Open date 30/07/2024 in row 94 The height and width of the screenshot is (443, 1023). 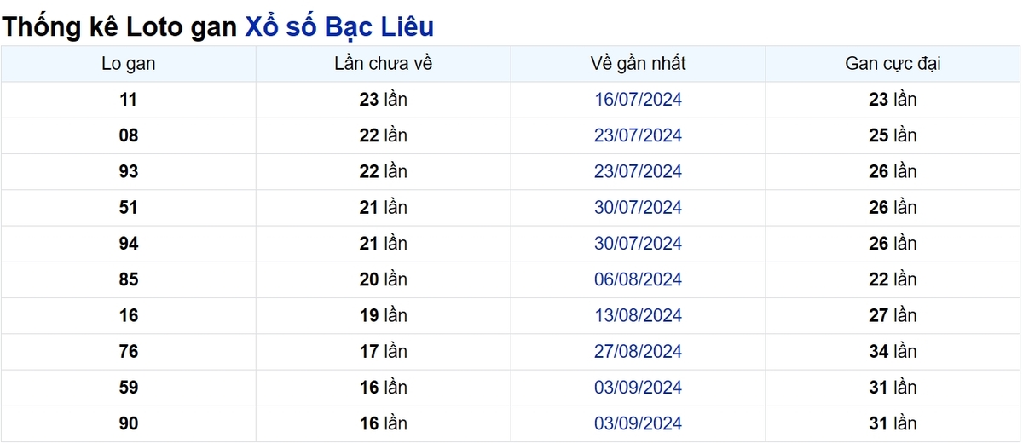[x=638, y=244]
